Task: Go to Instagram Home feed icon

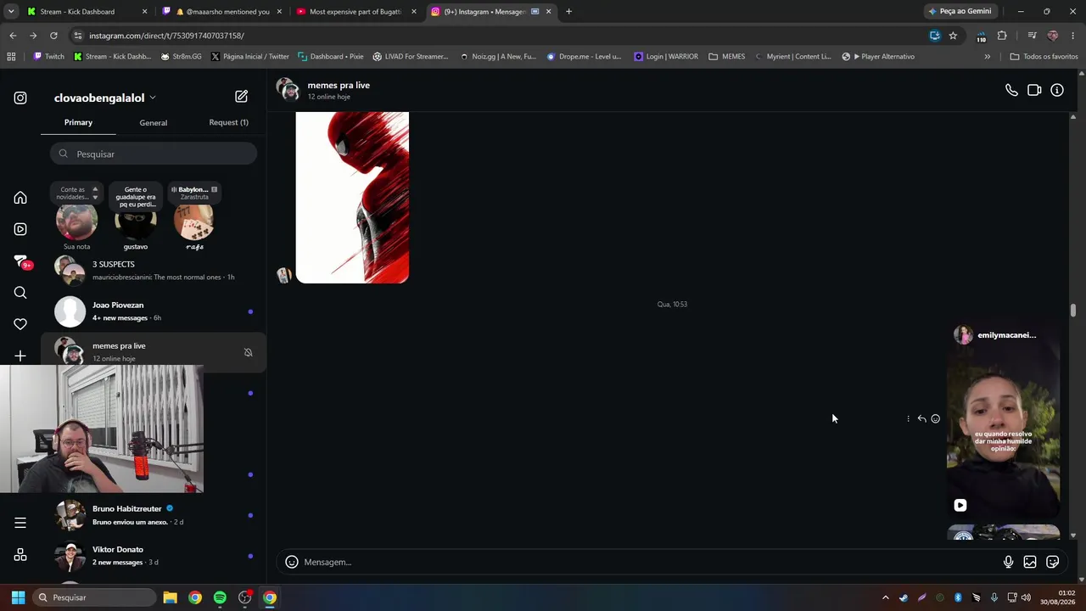Action: (20, 198)
